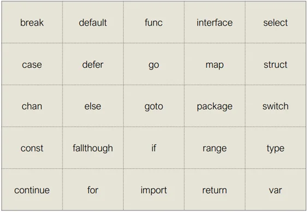
Task: Pick the 'case' keyword
Action: [x=32, y=64]
